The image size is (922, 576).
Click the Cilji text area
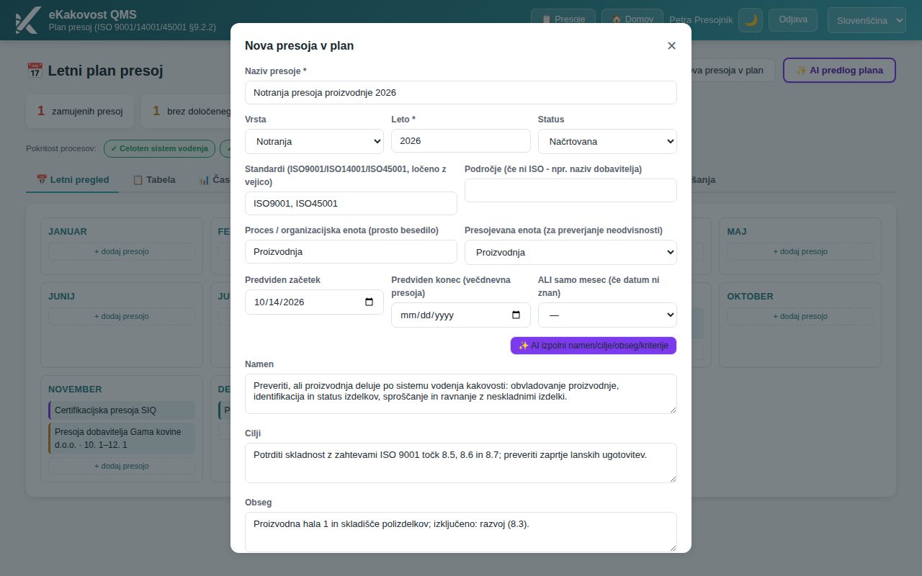[461, 463]
